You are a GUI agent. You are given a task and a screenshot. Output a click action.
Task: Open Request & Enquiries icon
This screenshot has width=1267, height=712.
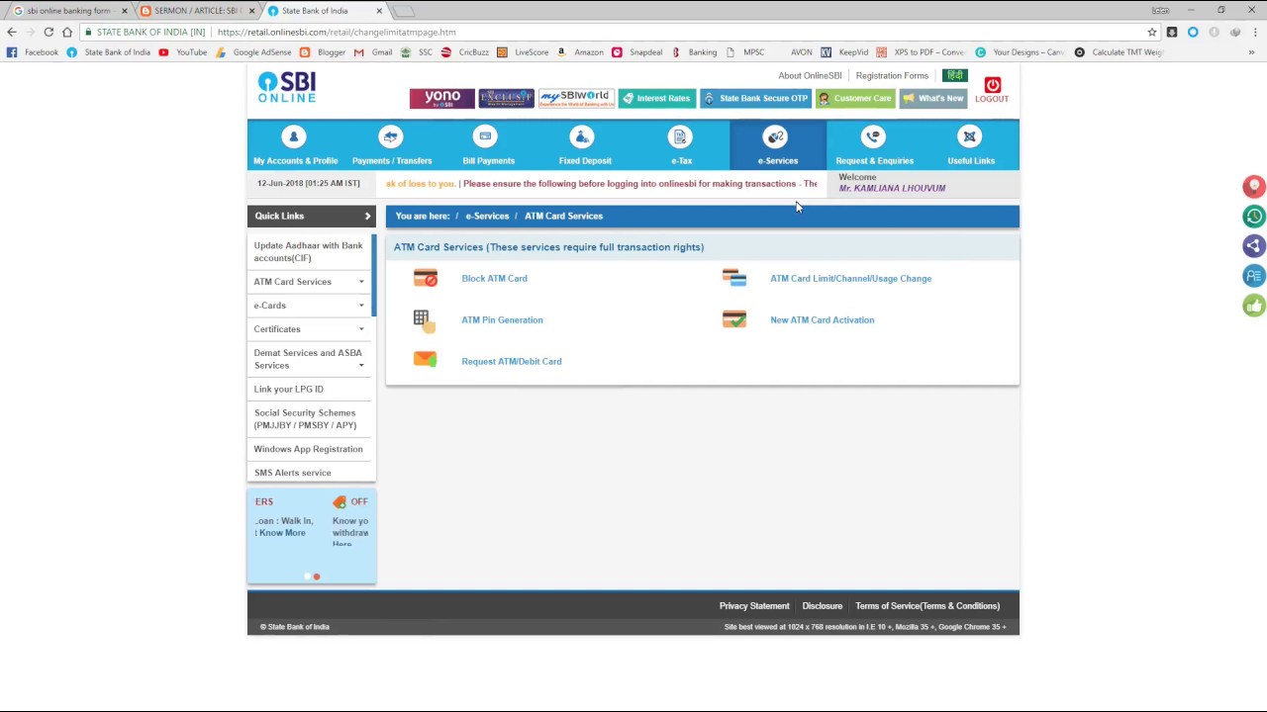click(x=873, y=136)
